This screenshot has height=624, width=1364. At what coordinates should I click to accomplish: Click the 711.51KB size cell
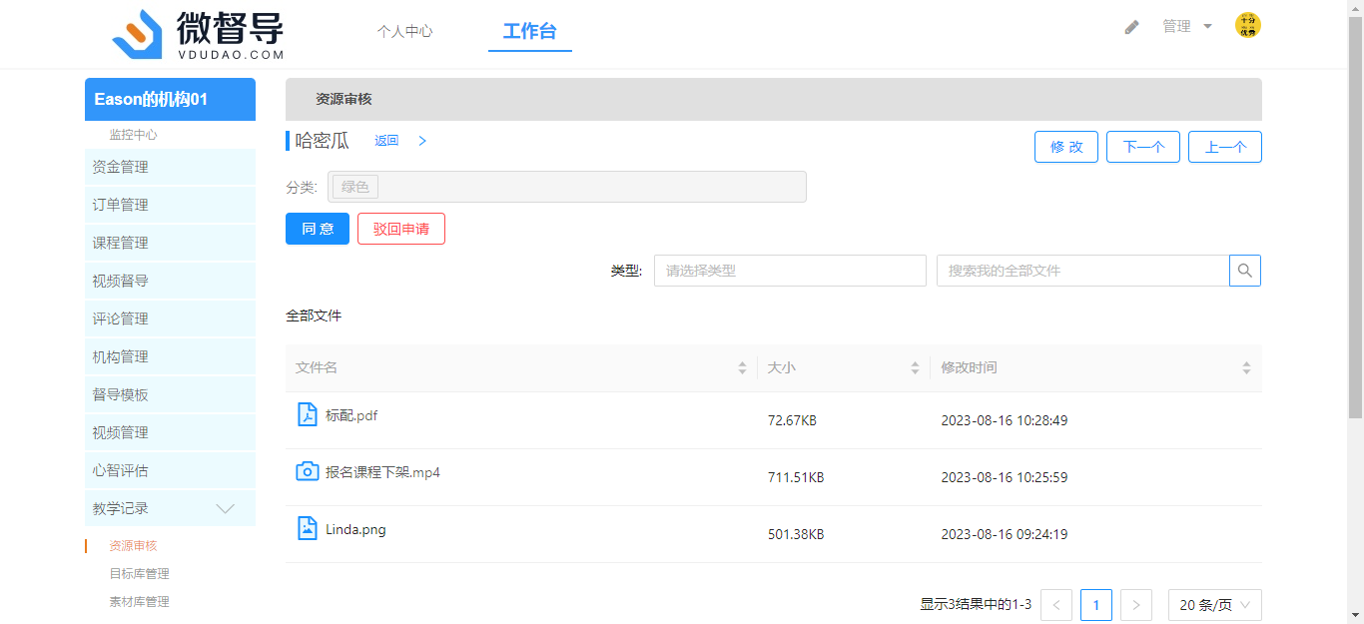coord(796,478)
